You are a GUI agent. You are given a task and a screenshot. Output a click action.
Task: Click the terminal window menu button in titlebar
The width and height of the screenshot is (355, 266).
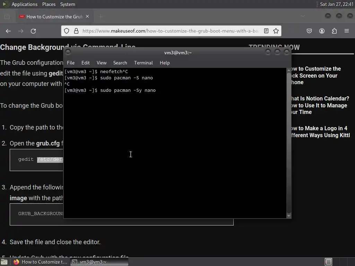point(68,52)
